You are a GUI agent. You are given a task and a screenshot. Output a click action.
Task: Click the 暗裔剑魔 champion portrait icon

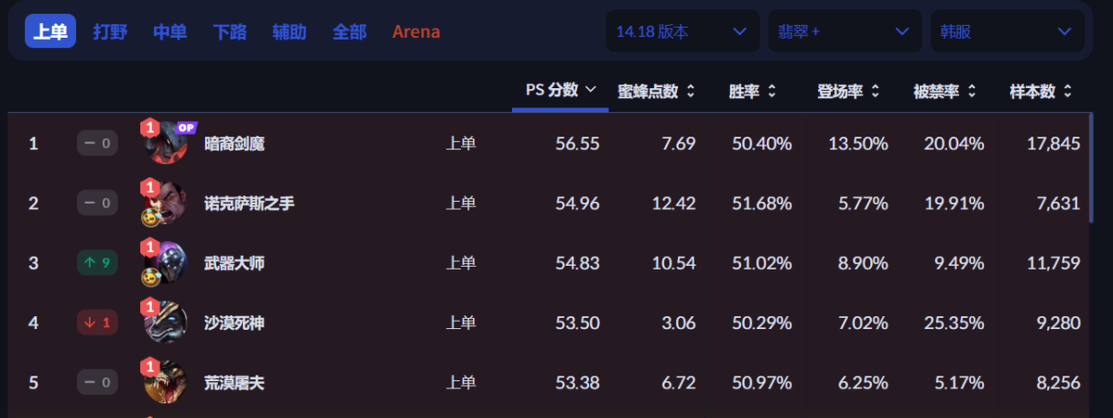pyautogui.click(x=167, y=144)
